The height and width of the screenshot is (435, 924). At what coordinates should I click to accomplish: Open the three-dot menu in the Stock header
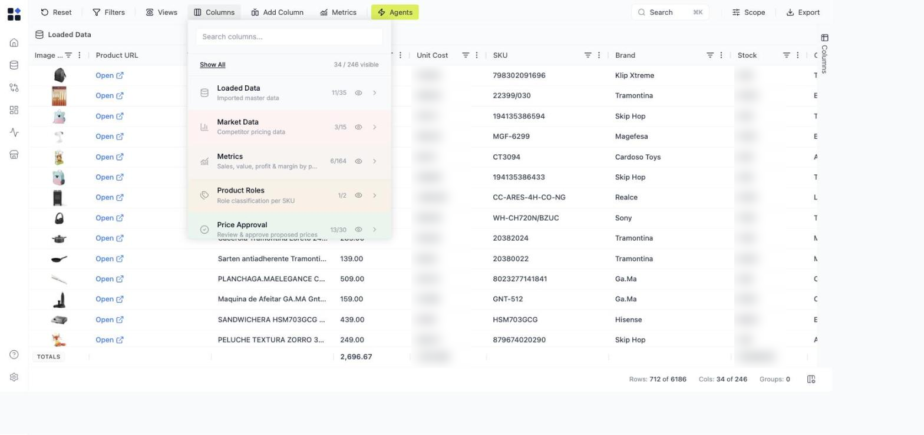798,55
